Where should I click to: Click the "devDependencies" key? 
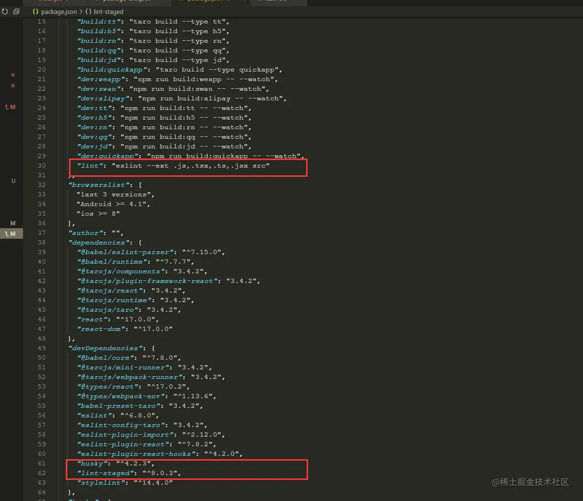(x=106, y=348)
